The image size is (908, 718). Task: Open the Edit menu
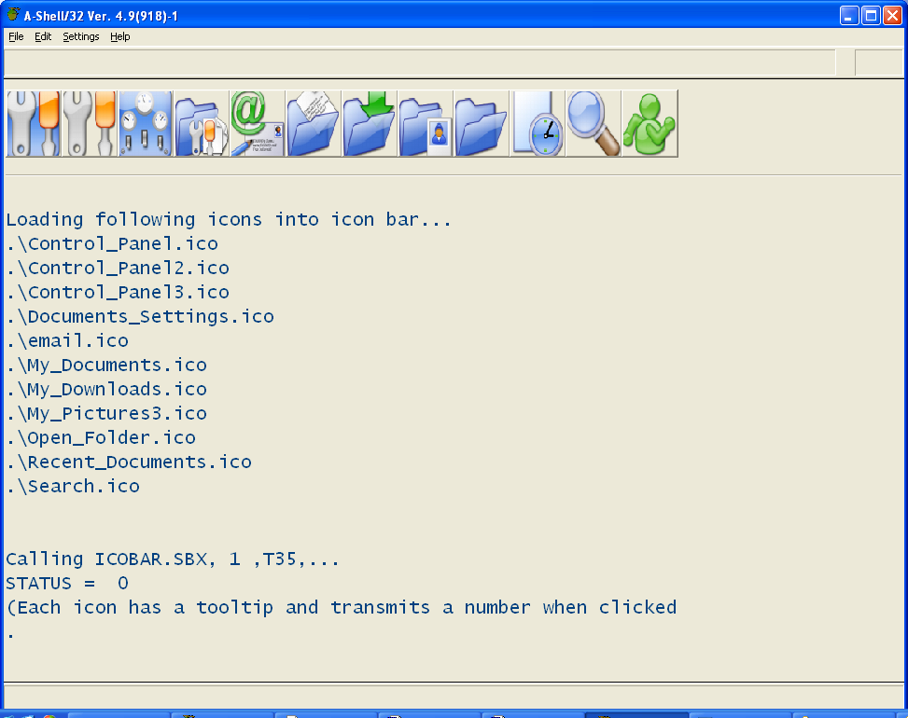pos(43,36)
